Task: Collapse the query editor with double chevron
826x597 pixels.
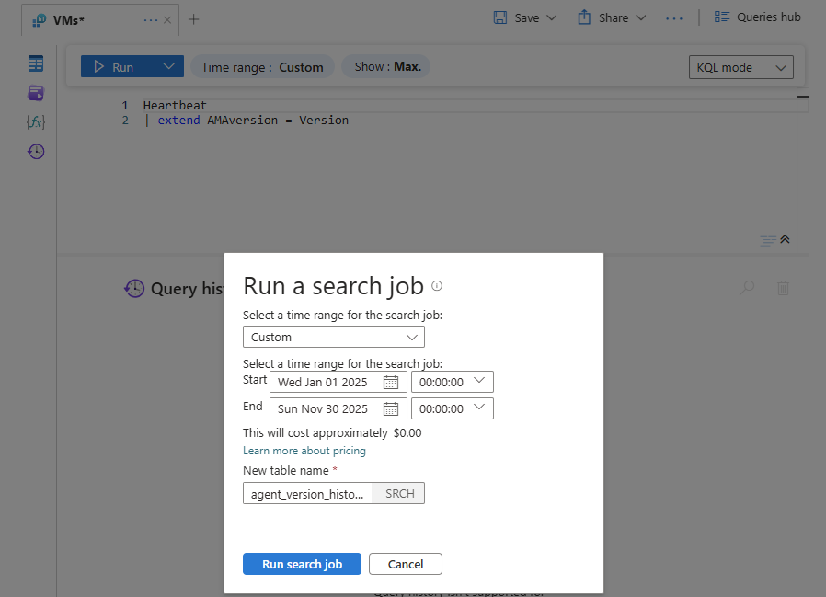Action: point(785,239)
